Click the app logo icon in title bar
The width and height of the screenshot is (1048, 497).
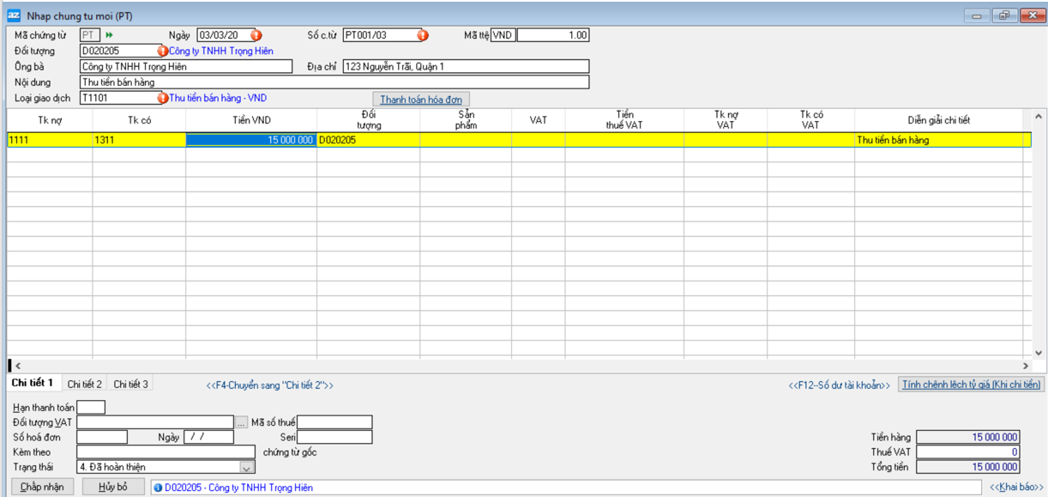pos(14,15)
